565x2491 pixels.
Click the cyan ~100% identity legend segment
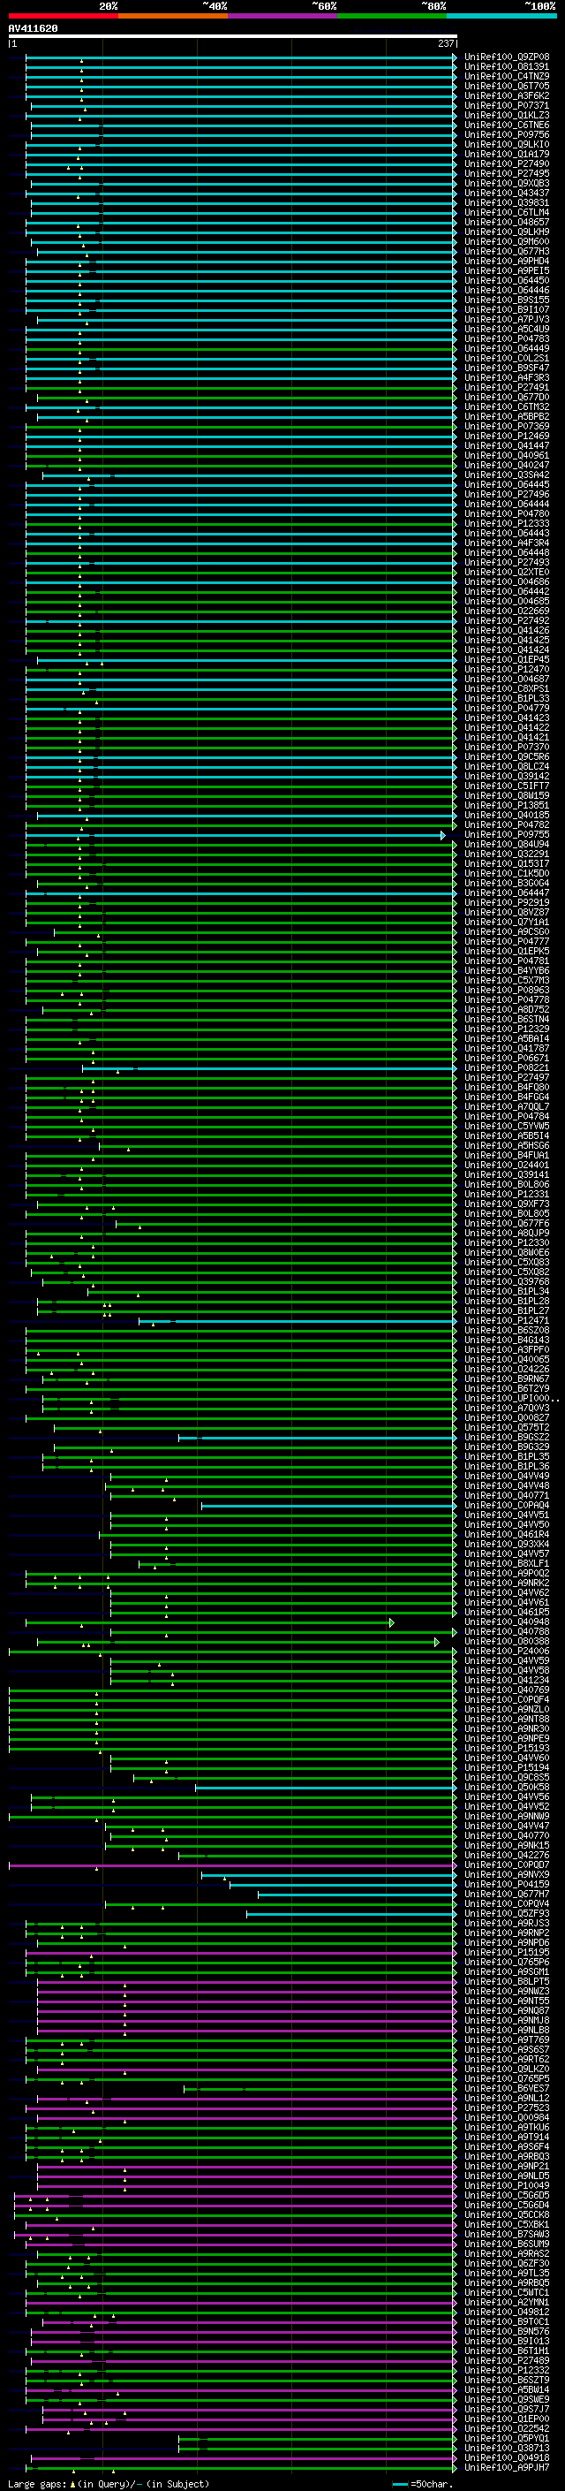point(501,17)
